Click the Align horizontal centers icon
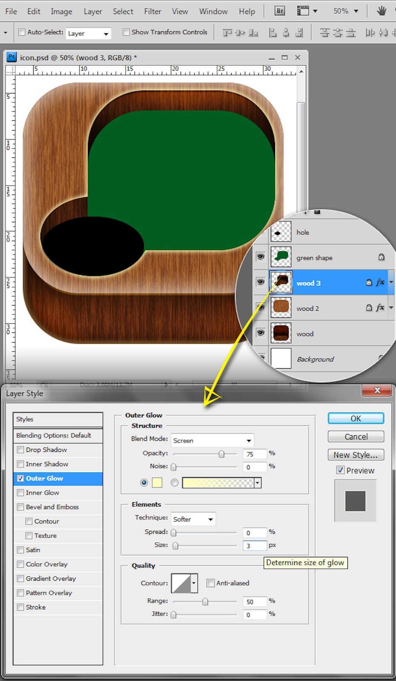The image size is (396, 681). click(x=286, y=32)
